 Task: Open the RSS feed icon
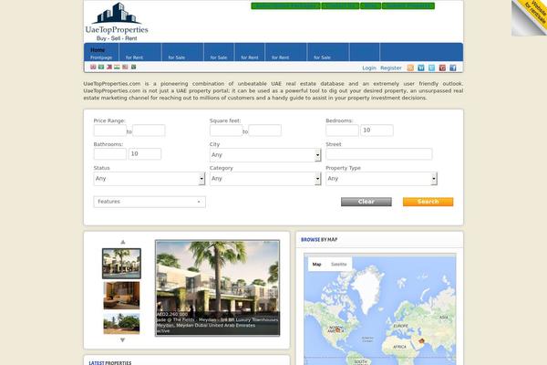[x=410, y=68]
